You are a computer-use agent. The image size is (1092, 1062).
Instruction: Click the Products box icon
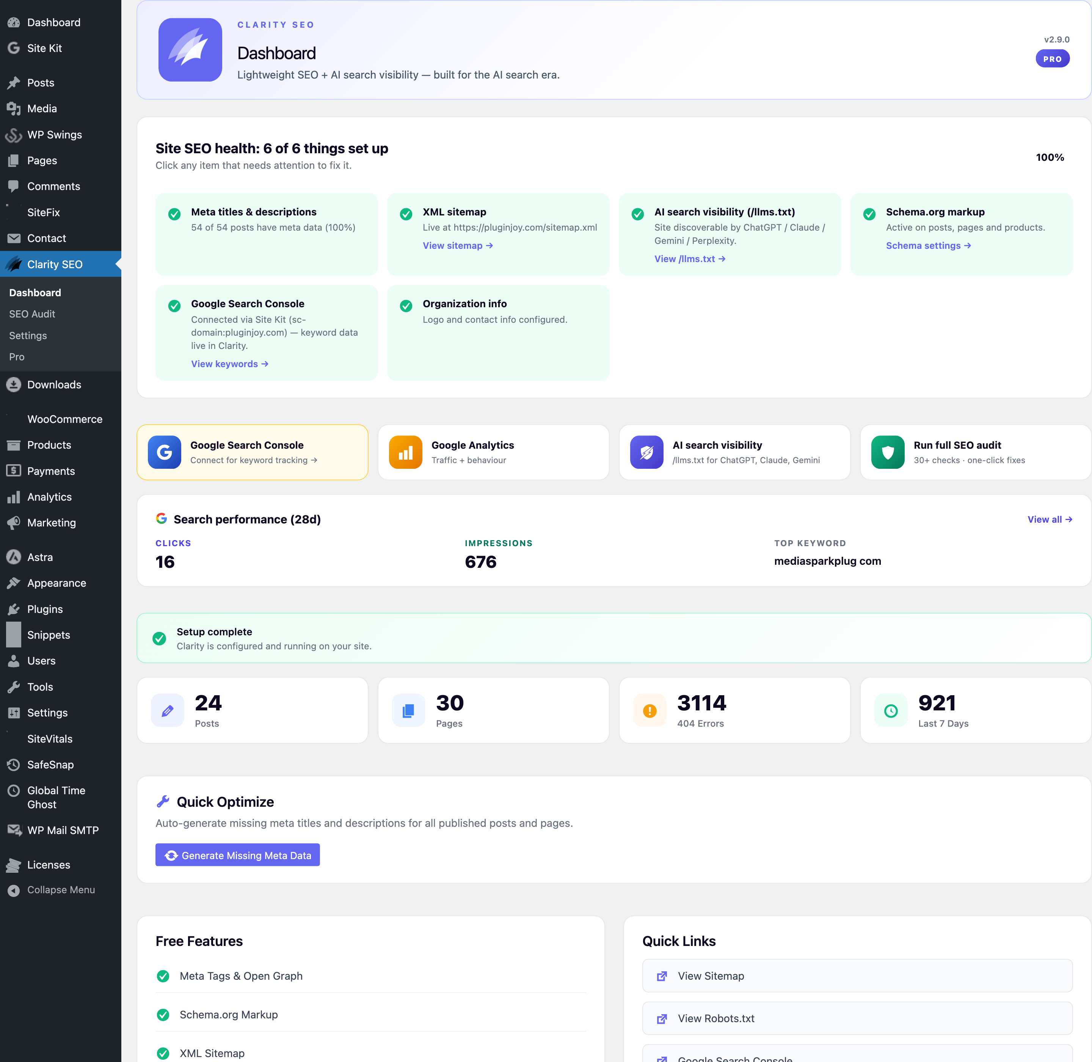14,445
